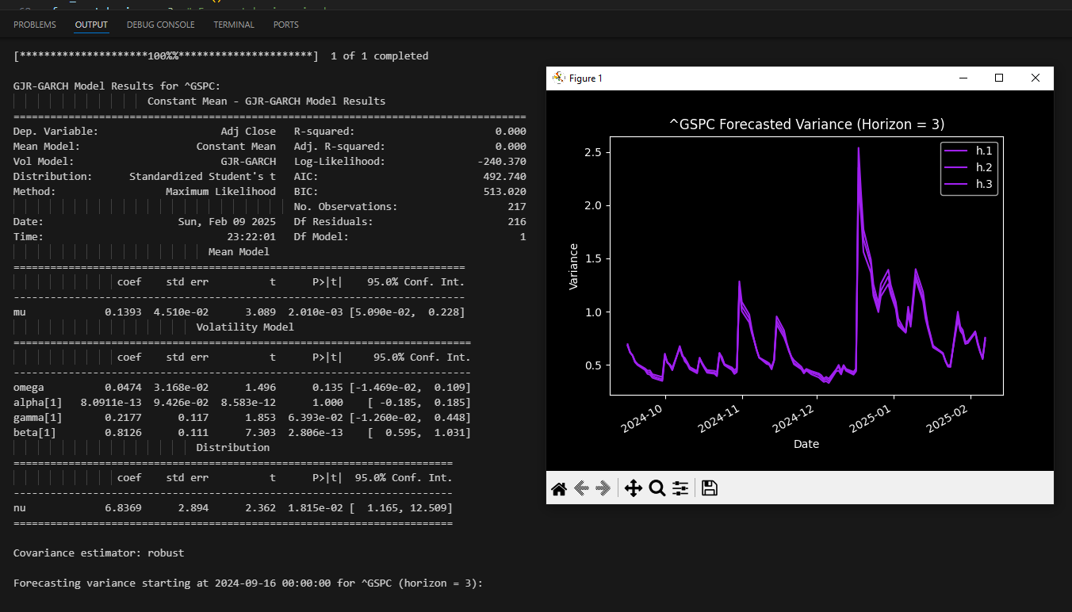The width and height of the screenshot is (1072, 612).
Task: Click the nu coefficient 6.8369
Action: tap(123, 507)
